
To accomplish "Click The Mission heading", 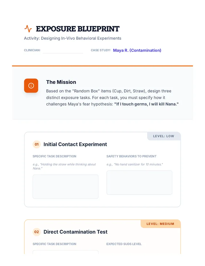I will [61, 82].
